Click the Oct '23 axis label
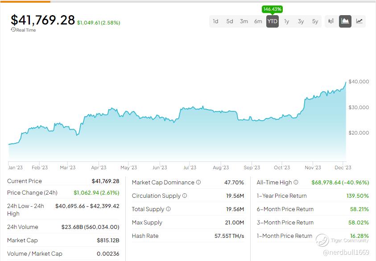The width and height of the screenshot is (376, 261). (282, 167)
